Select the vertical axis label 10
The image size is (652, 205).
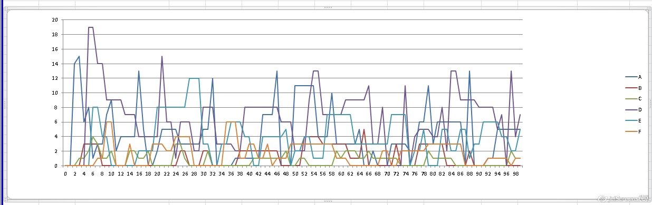click(x=55, y=93)
